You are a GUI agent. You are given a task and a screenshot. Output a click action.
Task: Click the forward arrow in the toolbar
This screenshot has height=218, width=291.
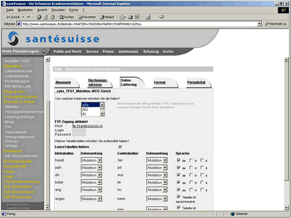click(x=28, y=17)
